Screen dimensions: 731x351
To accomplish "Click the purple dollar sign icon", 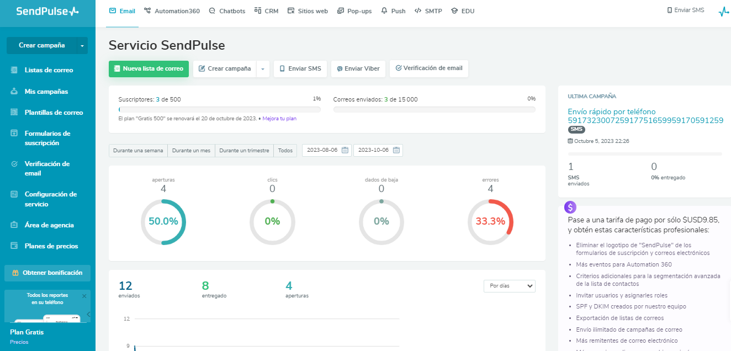I will (570, 207).
